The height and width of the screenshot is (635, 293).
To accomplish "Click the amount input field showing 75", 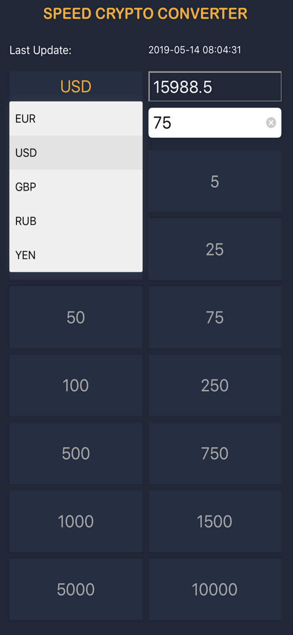I will pyautogui.click(x=206, y=123).
